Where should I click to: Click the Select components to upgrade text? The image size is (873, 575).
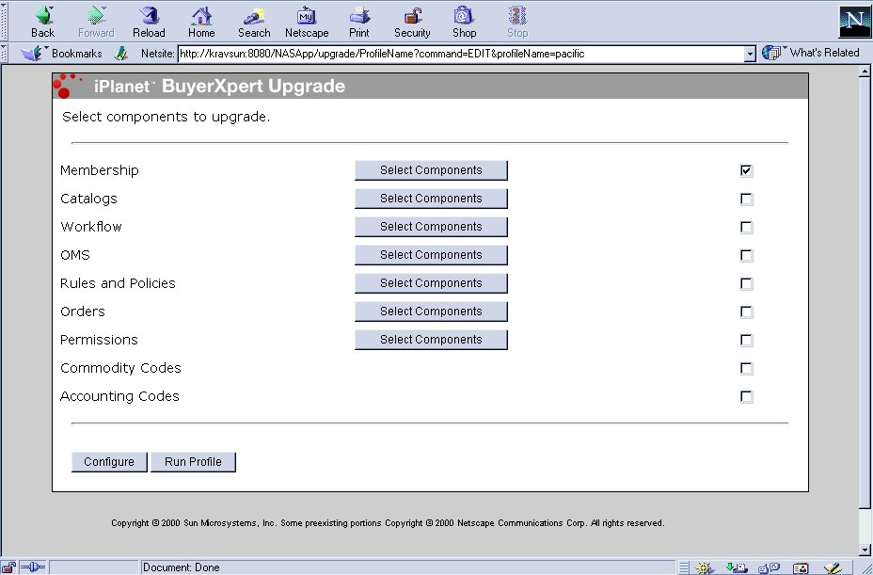[x=166, y=117]
